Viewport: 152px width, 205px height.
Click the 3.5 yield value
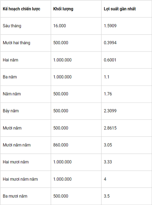tap(107, 196)
